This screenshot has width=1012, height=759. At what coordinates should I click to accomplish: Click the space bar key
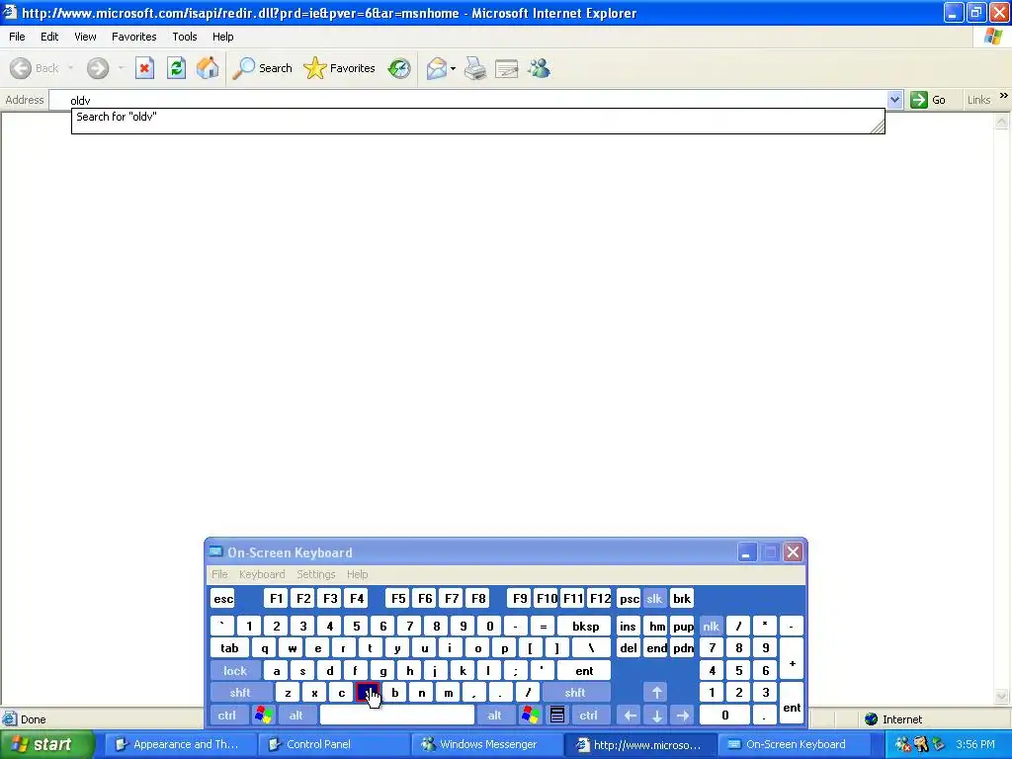click(397, 716)
